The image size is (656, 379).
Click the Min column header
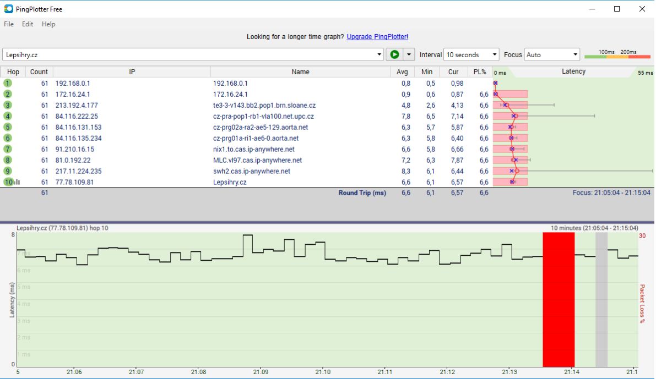click(x=427, y=72)
